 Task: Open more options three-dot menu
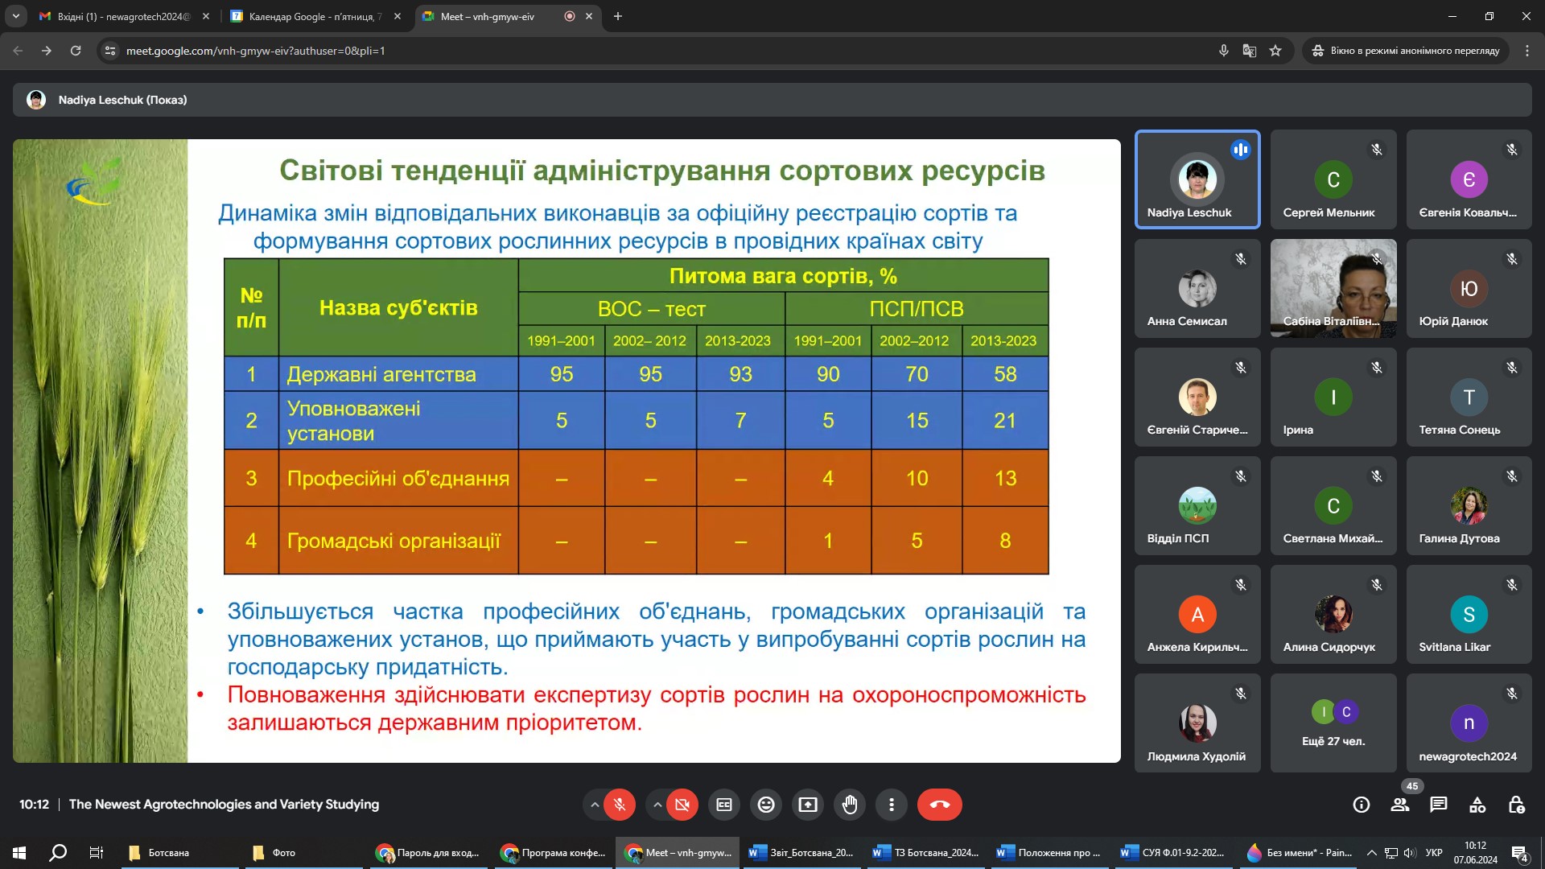(x=892, y=805)
